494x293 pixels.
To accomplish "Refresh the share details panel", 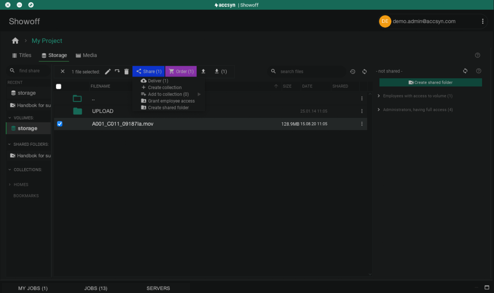I will [465, 71].
